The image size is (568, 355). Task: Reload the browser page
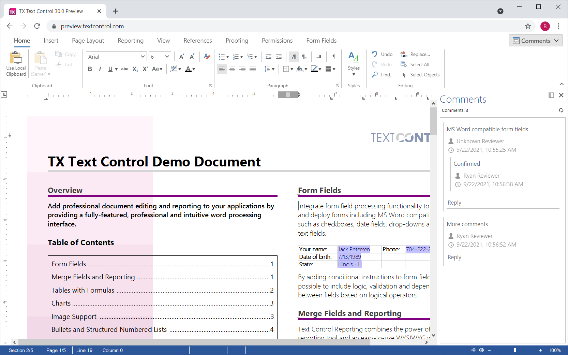pyautogui.click(x=37, y=26)
